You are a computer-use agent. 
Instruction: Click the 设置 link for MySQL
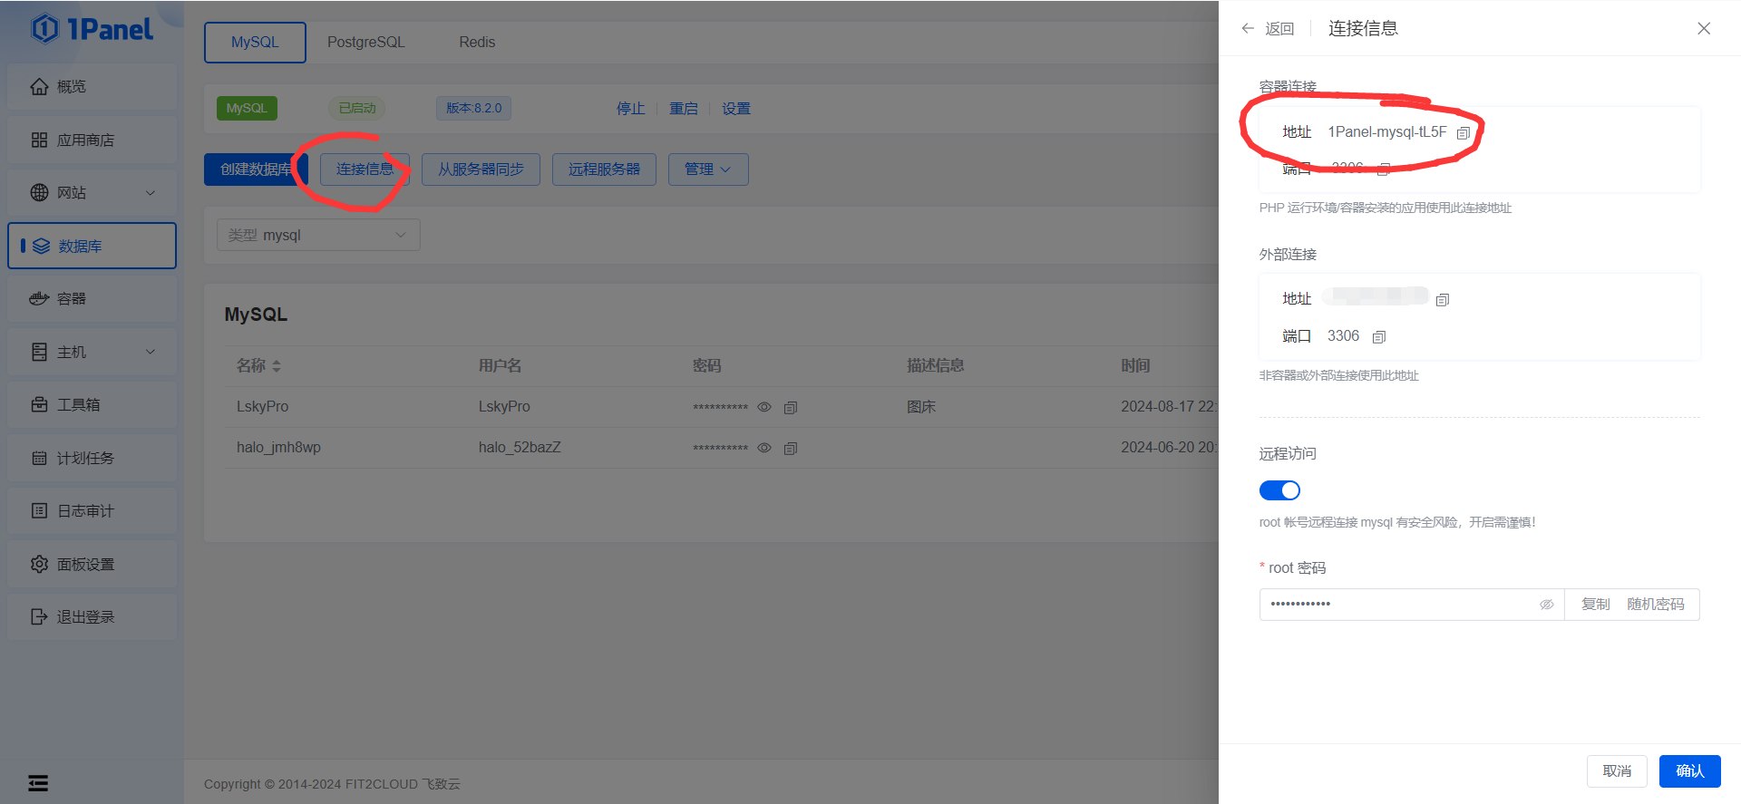(x=736, y=109)
